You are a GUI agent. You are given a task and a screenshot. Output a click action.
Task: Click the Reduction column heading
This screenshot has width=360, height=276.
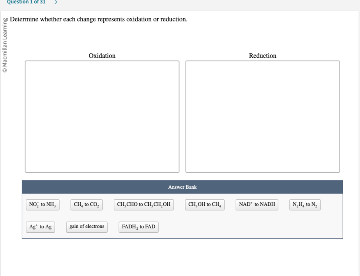coord(262,56)
